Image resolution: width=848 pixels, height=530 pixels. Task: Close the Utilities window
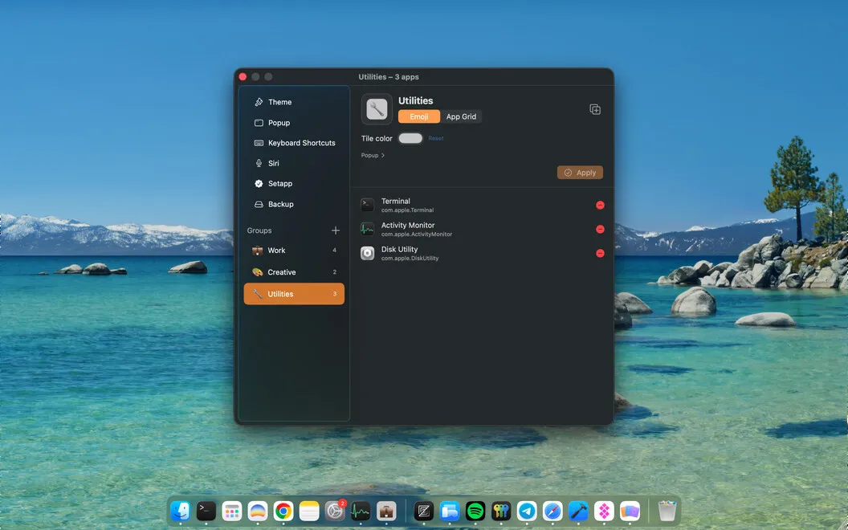point(243,77)
